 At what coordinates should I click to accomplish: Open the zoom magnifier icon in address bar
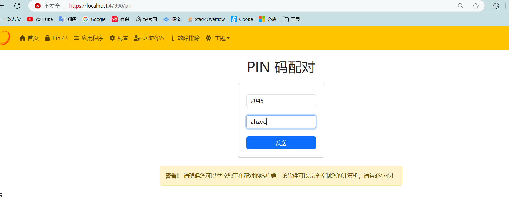click(460, 6)
